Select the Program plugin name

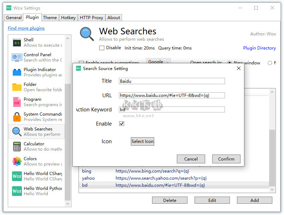pyautogui.click(x=33, y=99)
